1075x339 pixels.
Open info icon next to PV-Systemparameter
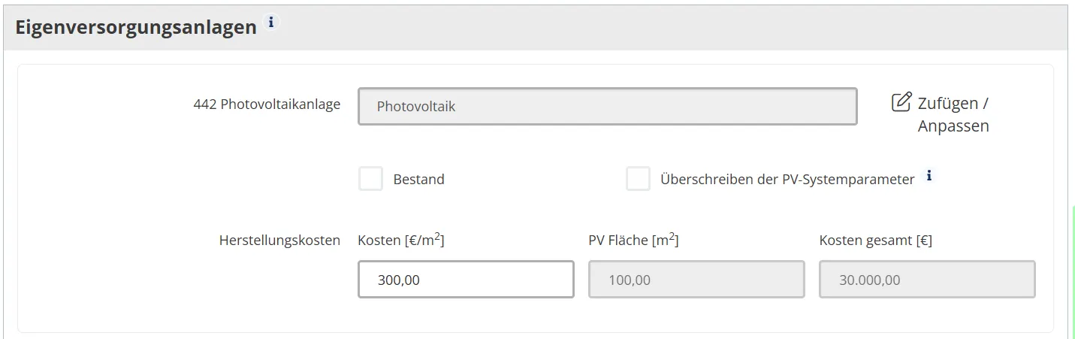[929, 176]
